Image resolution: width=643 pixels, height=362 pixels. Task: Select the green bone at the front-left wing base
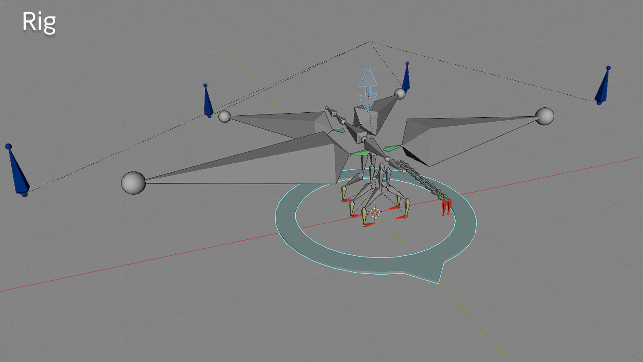point(359,153)
